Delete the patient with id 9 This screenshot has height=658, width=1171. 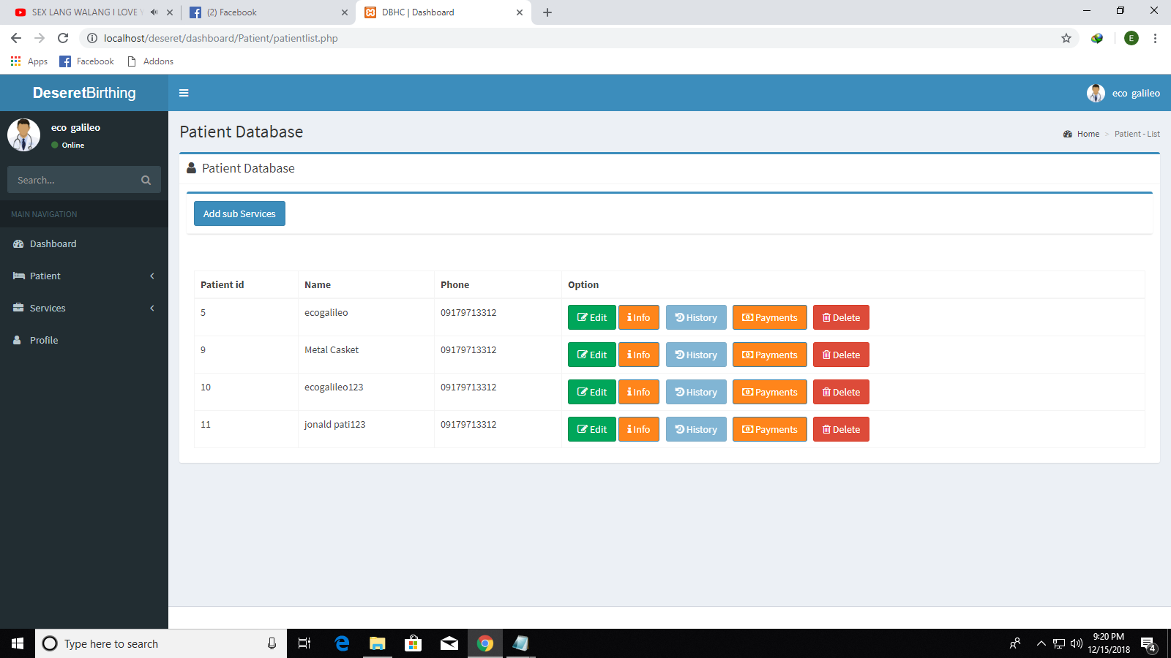(x=840, y=355)
